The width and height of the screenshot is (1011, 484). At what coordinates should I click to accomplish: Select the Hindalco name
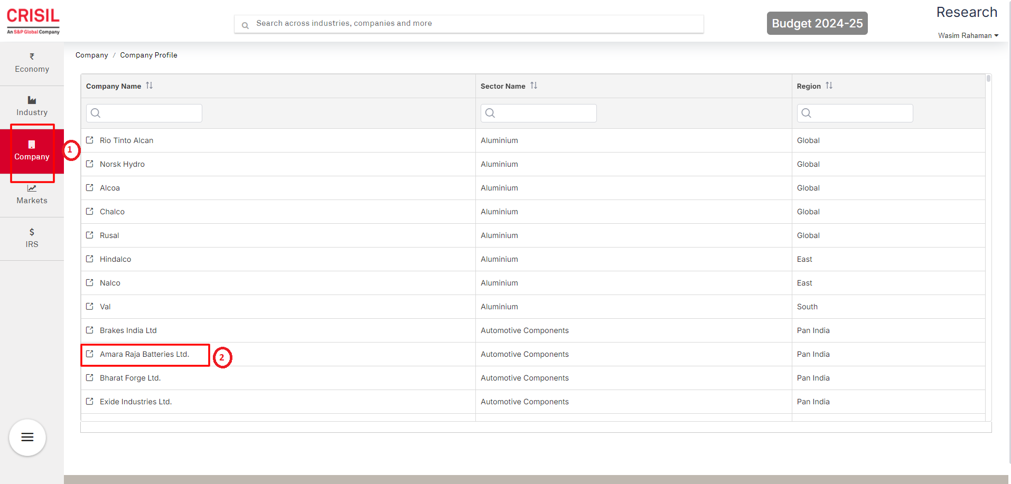point(115,259)
